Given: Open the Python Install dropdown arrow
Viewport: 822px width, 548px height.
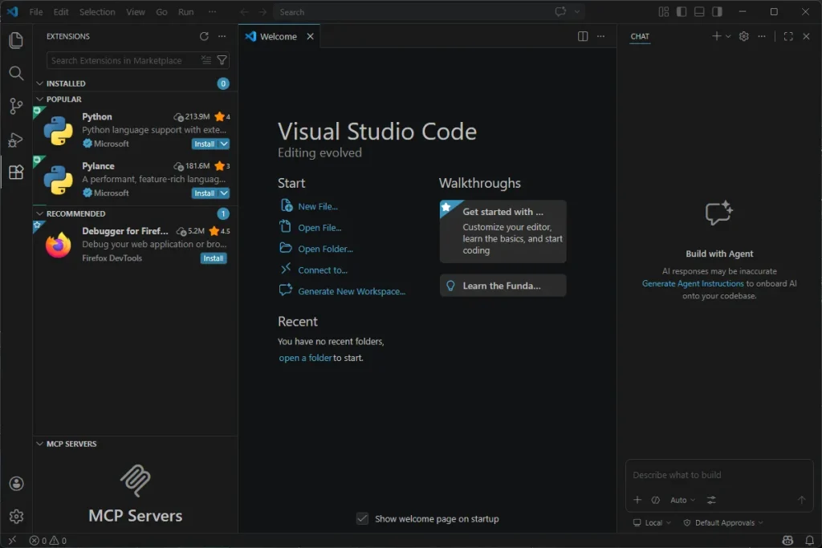Looking at the screenshot, I should [224, 144].
